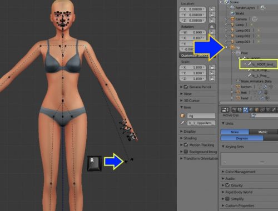Click the vertex groups icon on bottom row
Viewport: 278px width, 211px height.
pyautogui.click(x=271, y=87)
